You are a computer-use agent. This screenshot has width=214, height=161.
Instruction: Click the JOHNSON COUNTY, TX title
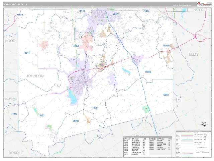click(15, 4)
